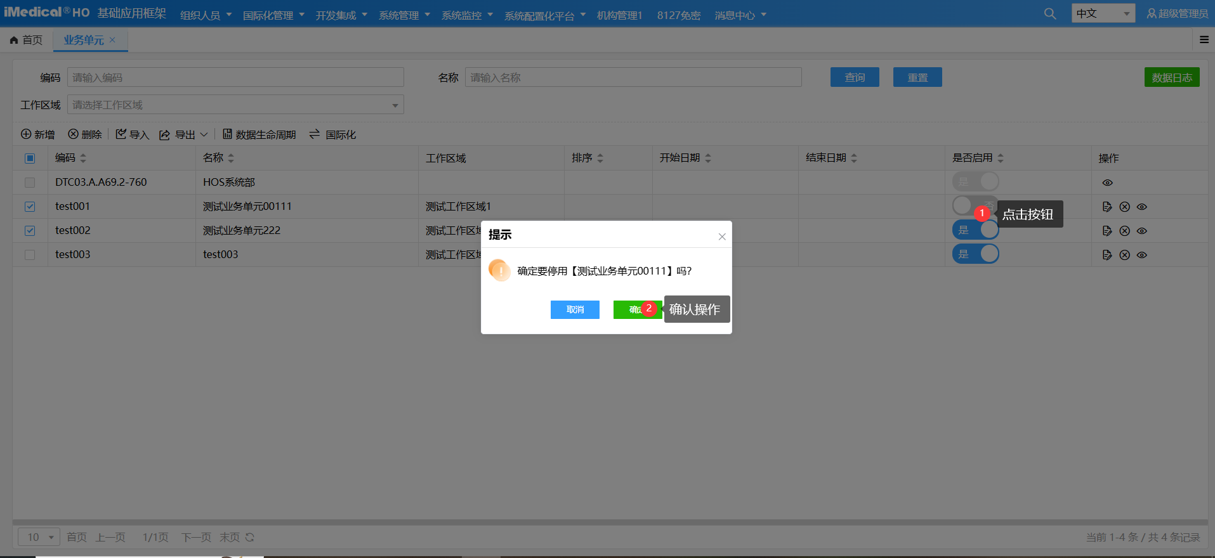Click eye view icon in test003 row

tap(1141, 255)
